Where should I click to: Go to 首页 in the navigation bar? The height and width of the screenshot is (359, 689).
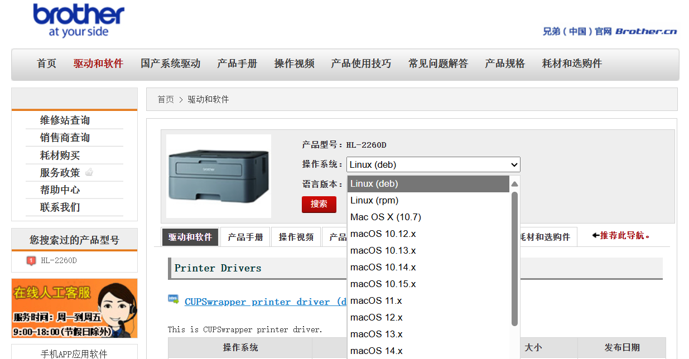click(x=47, y=64)
